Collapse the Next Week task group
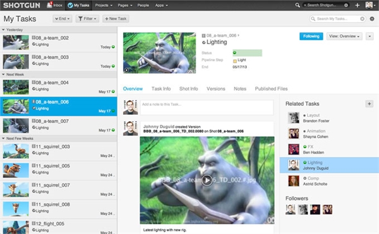 [3, 74]
